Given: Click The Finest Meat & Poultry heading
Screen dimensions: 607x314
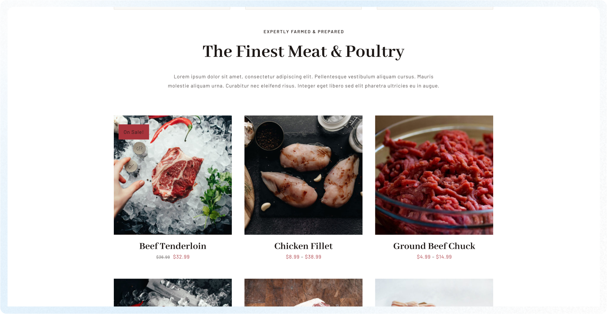Looking at the screenshot, I should (303, 51).
